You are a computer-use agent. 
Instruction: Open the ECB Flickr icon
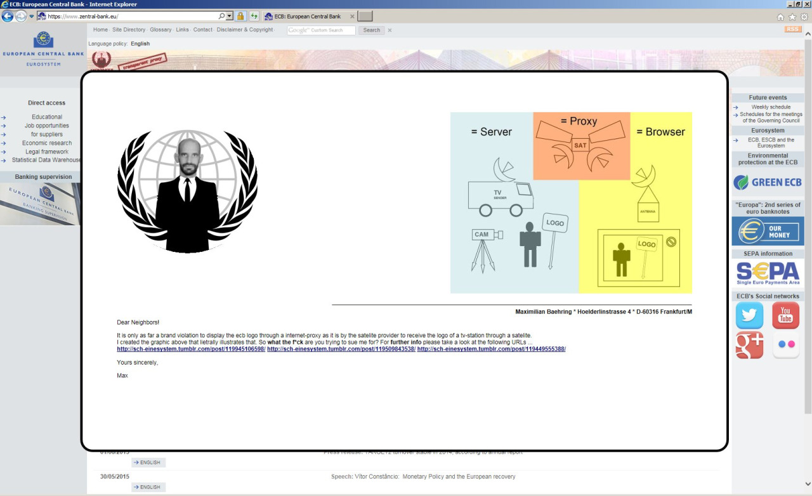coord(785,345)
